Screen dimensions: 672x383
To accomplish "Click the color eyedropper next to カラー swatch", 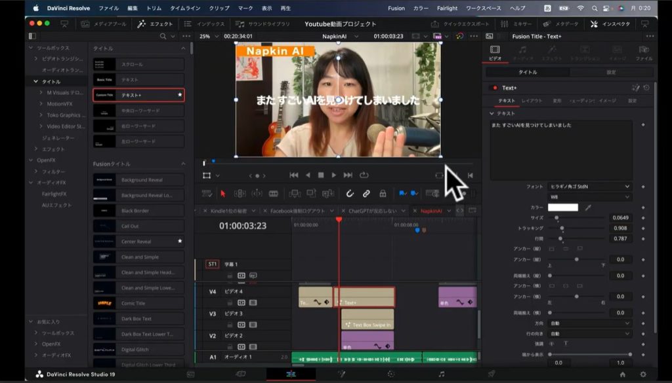I will click(x=588, y=208).
